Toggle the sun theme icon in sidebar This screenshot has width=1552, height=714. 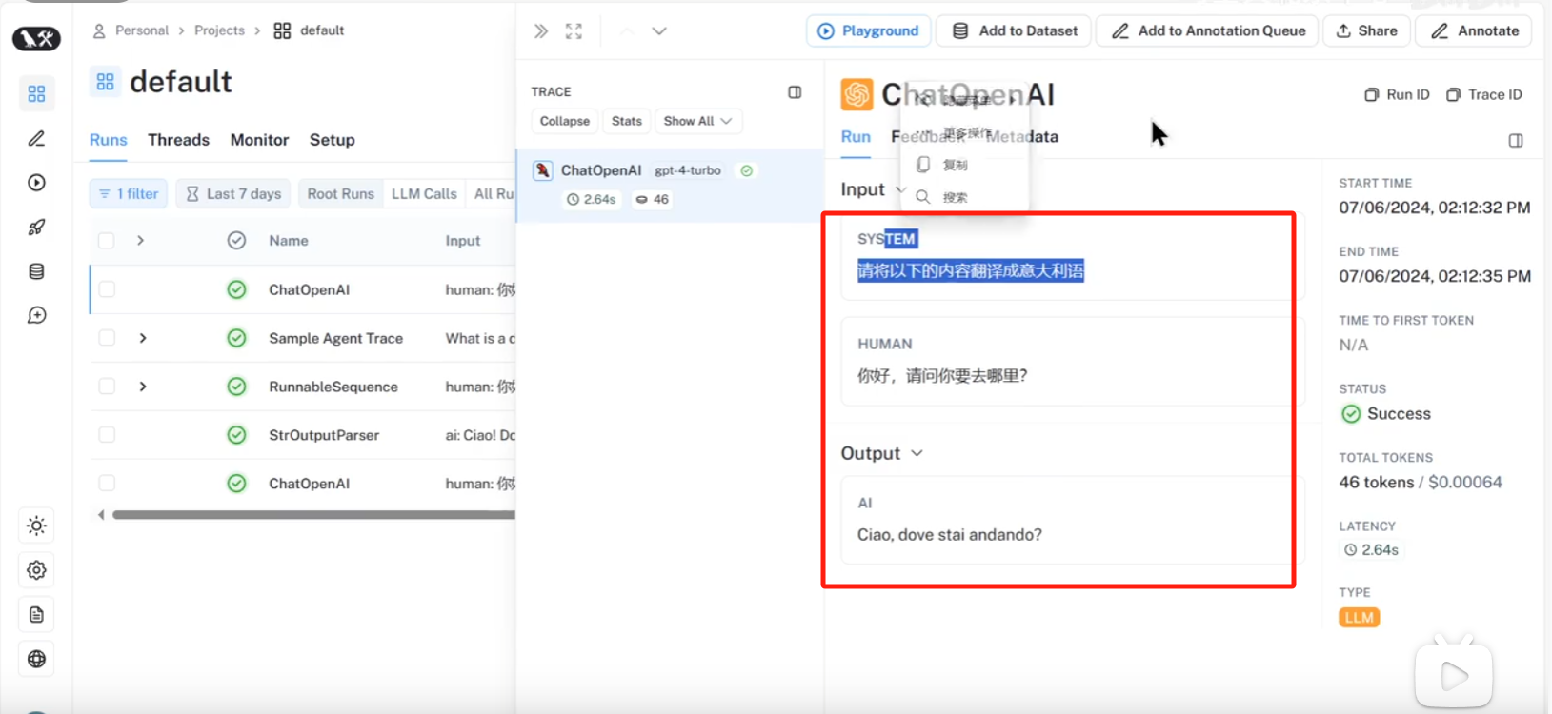36,526
